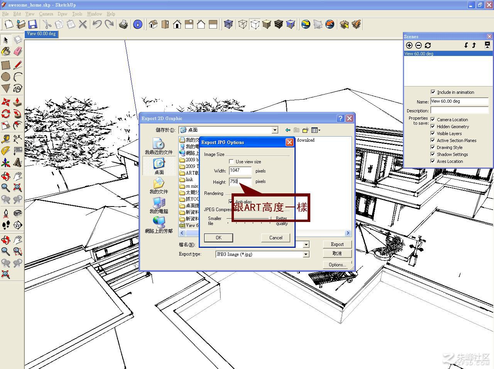Click the 取消 button
The width and height of the screenshot is (494, 369).
pos(337,254)
